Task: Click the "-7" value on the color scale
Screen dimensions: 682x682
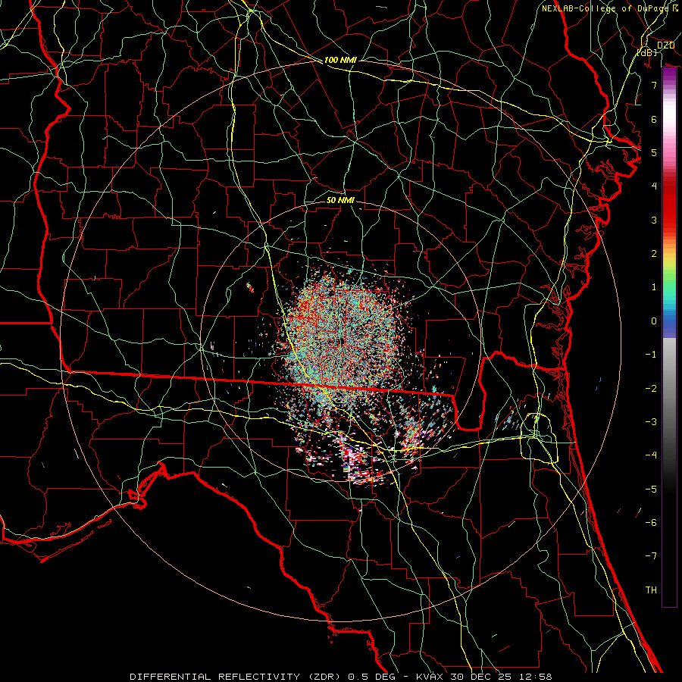Action: pos(651,556)
